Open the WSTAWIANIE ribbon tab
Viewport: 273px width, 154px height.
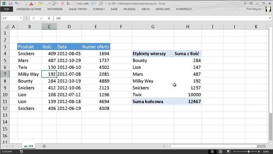coord(55,9)
